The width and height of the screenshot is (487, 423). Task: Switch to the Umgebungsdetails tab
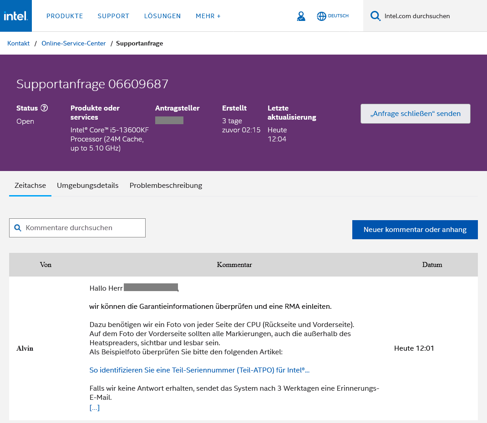pos(87,186)
